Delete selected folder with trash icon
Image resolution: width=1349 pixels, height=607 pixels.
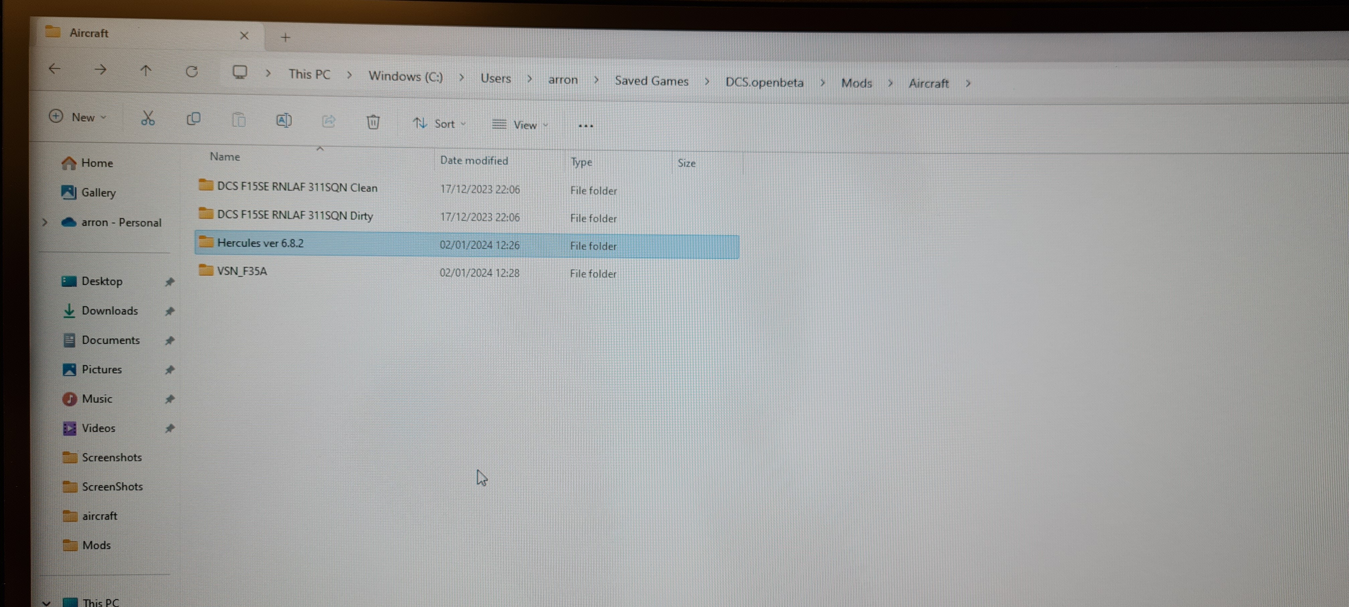[x=373, y=122]
